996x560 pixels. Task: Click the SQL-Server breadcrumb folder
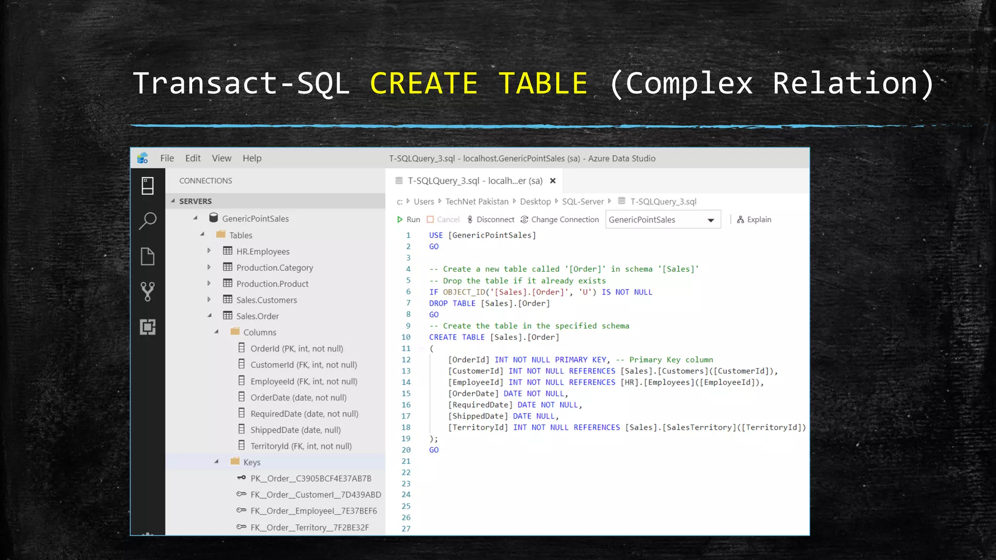click(583, 201)
